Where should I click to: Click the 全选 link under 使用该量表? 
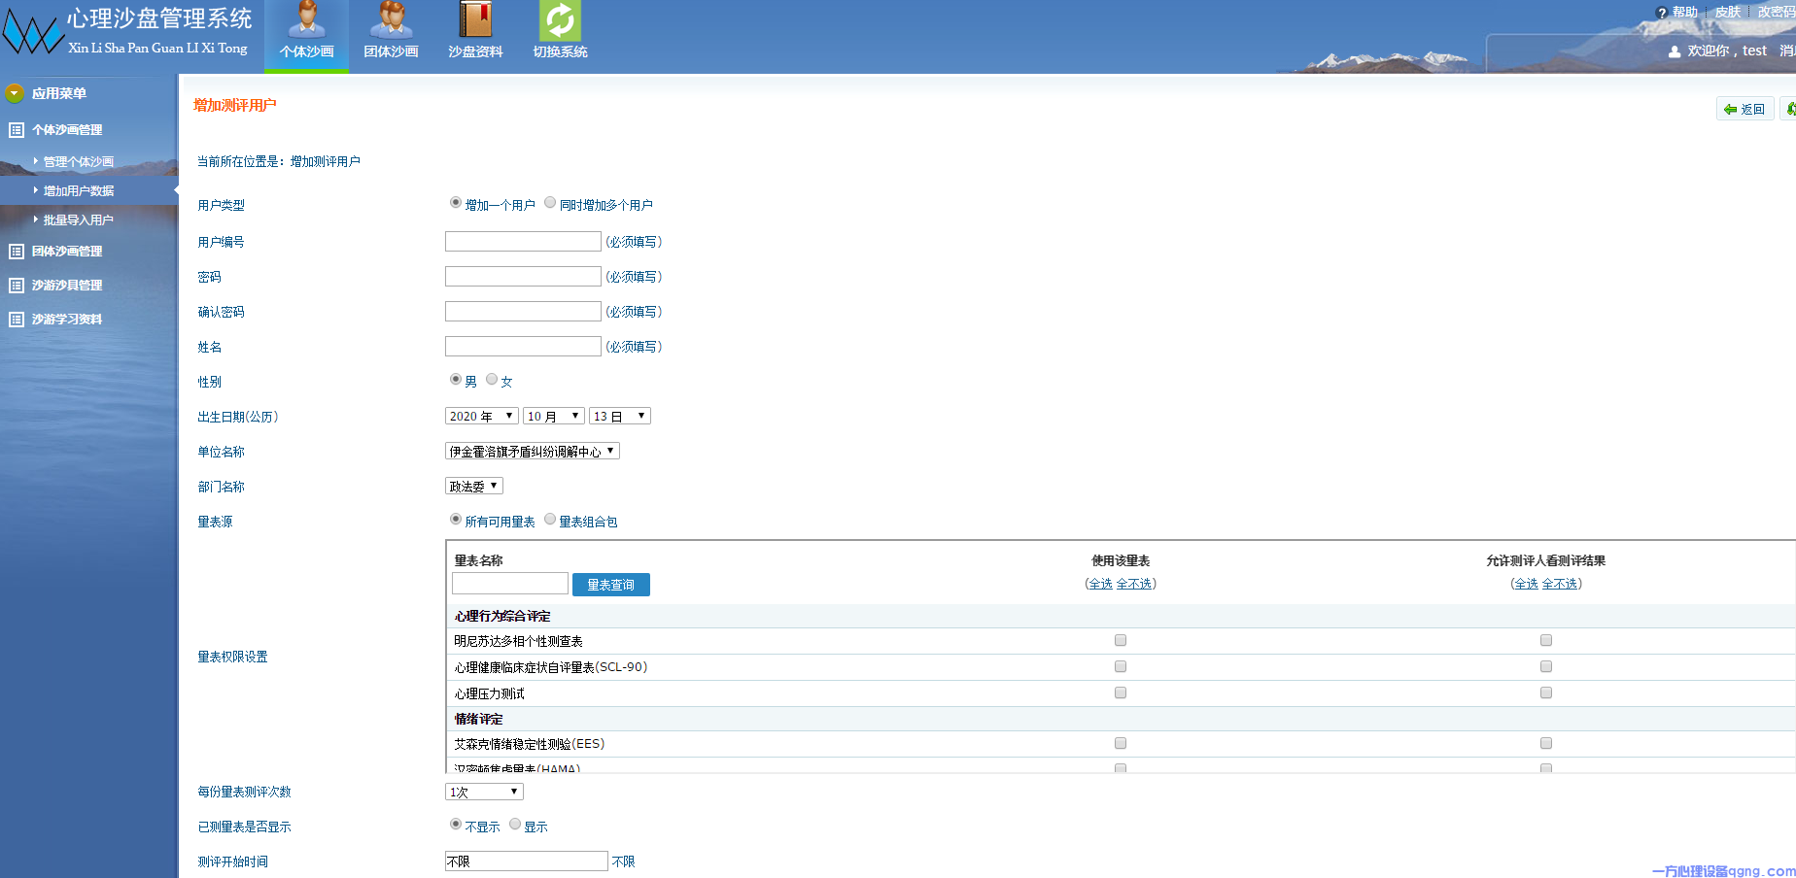coord(1101,584)
